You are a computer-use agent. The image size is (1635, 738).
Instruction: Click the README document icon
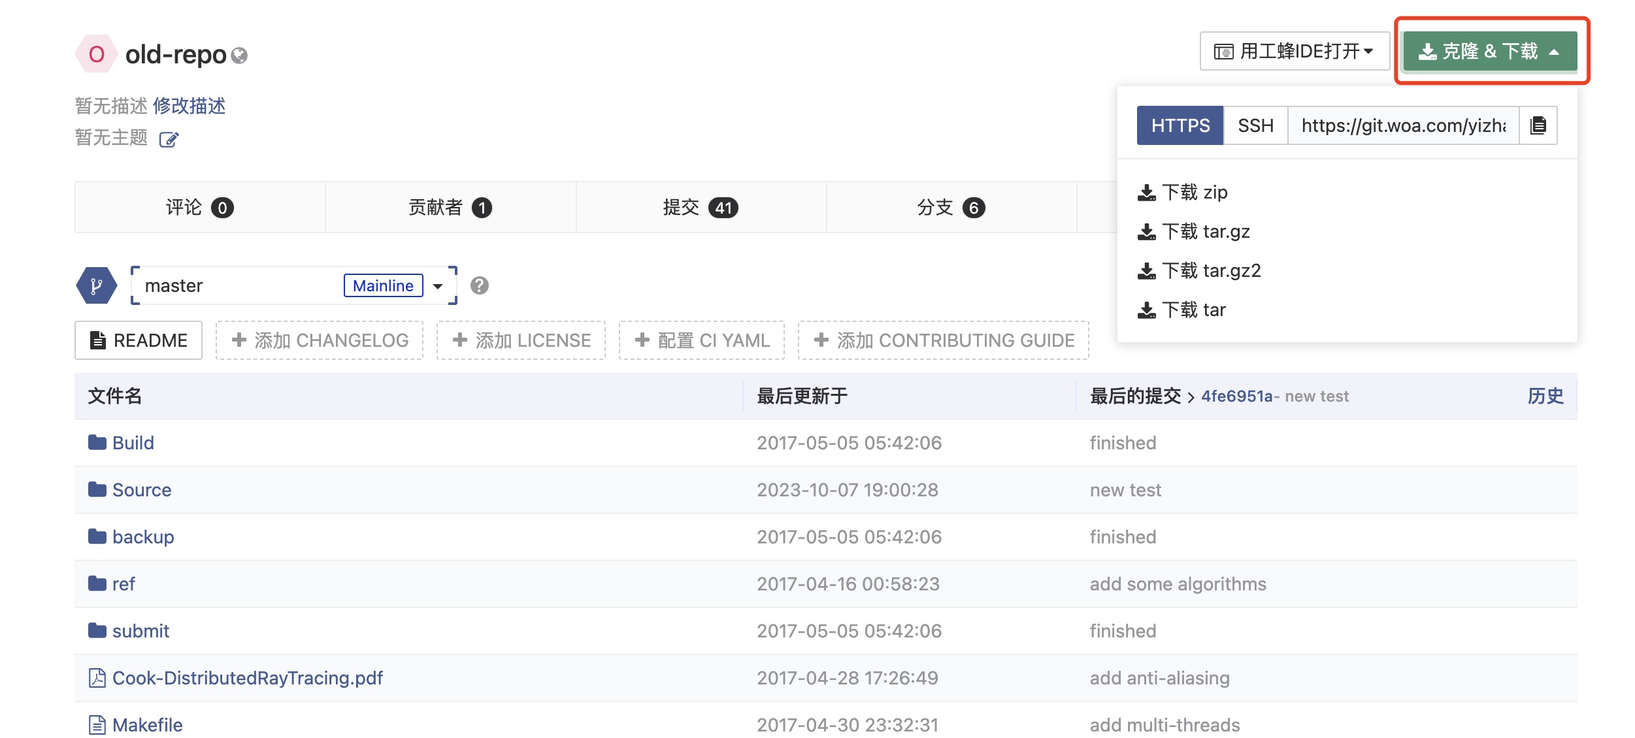(x=98, y=340)
